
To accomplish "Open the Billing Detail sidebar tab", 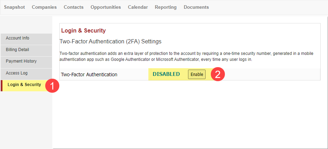I will click(x=26, y=51).
